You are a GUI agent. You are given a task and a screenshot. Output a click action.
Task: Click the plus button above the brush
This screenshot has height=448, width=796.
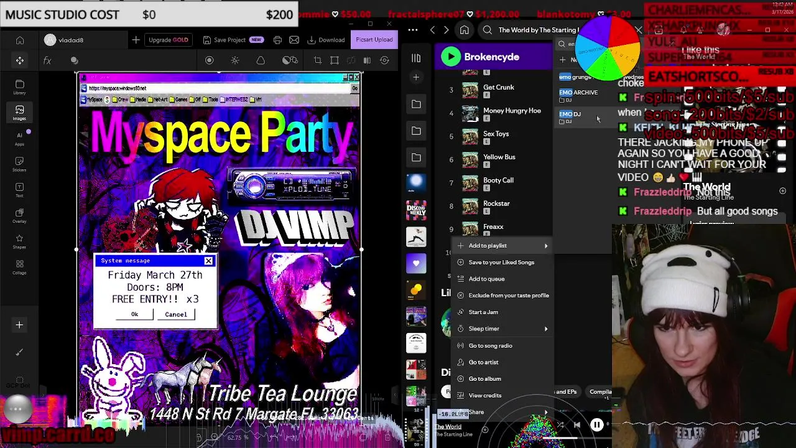(19, 325)
